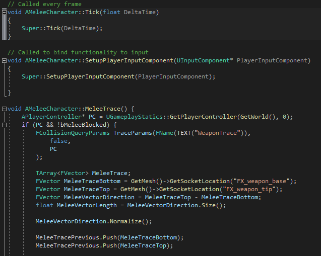The image size is (321, 256).
Task: Collapse the MeleeTrace function outline
Action: [4, 109]
